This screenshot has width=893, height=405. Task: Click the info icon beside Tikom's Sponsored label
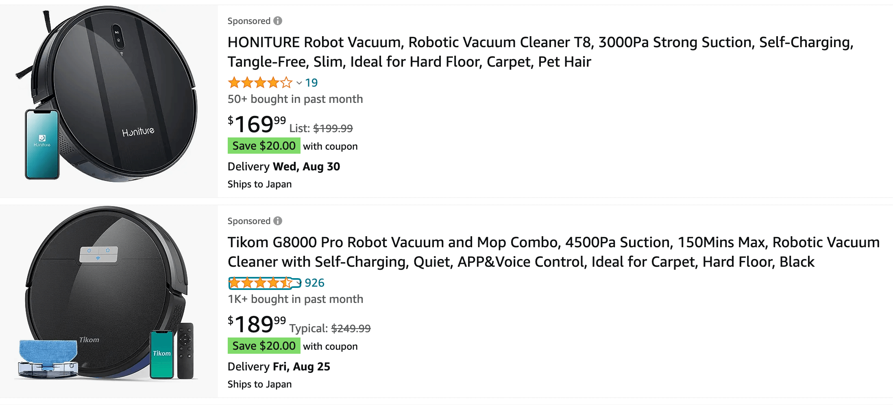tap(278, 221)
